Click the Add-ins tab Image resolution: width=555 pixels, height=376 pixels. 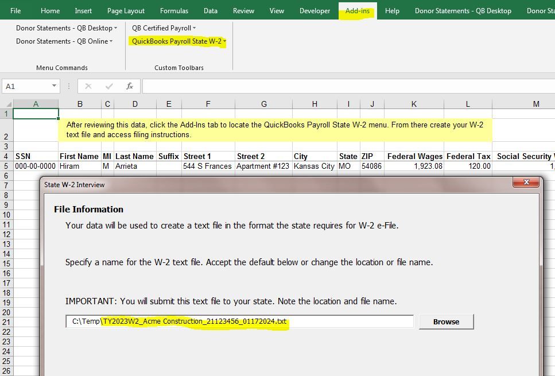tap(358, 11)
